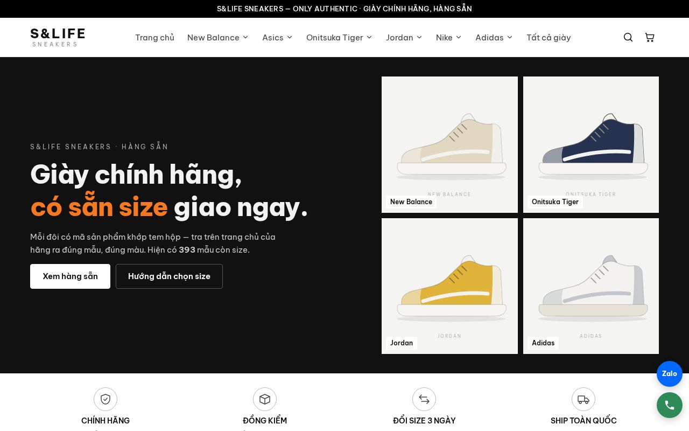Select New Balance in top navigation
This screenshot has height=431, width=689.
(x=213, y=37)
